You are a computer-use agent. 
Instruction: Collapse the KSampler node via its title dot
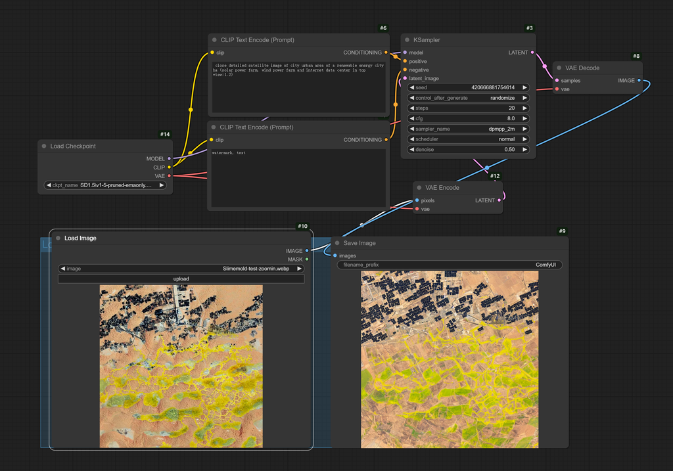[407, 40]
